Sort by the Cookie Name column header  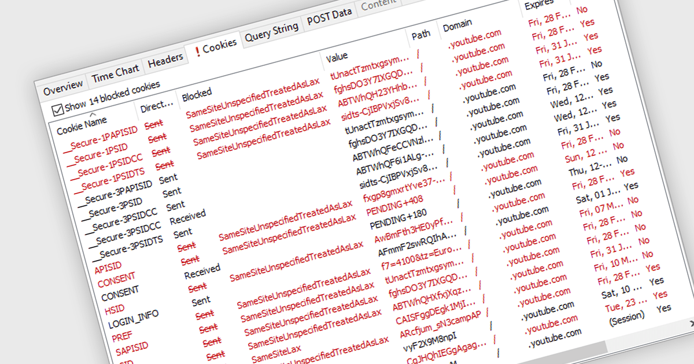pos(82,125)
